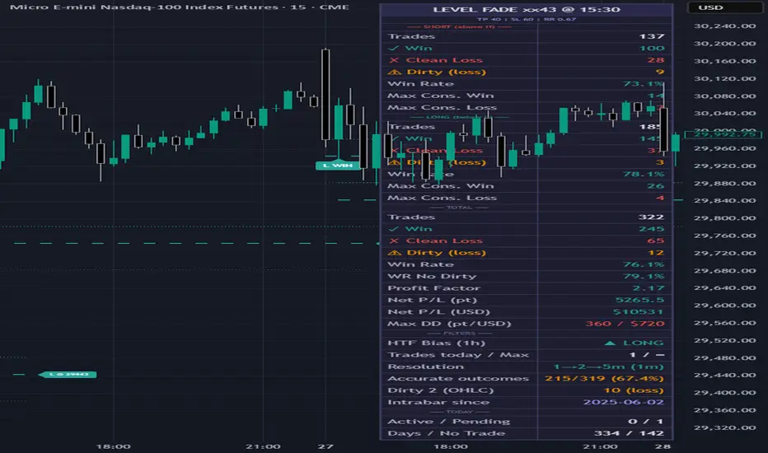The height and width of the screenshot is (453, 768).
Task: Click the total Trades count 322
Action: 651,217
